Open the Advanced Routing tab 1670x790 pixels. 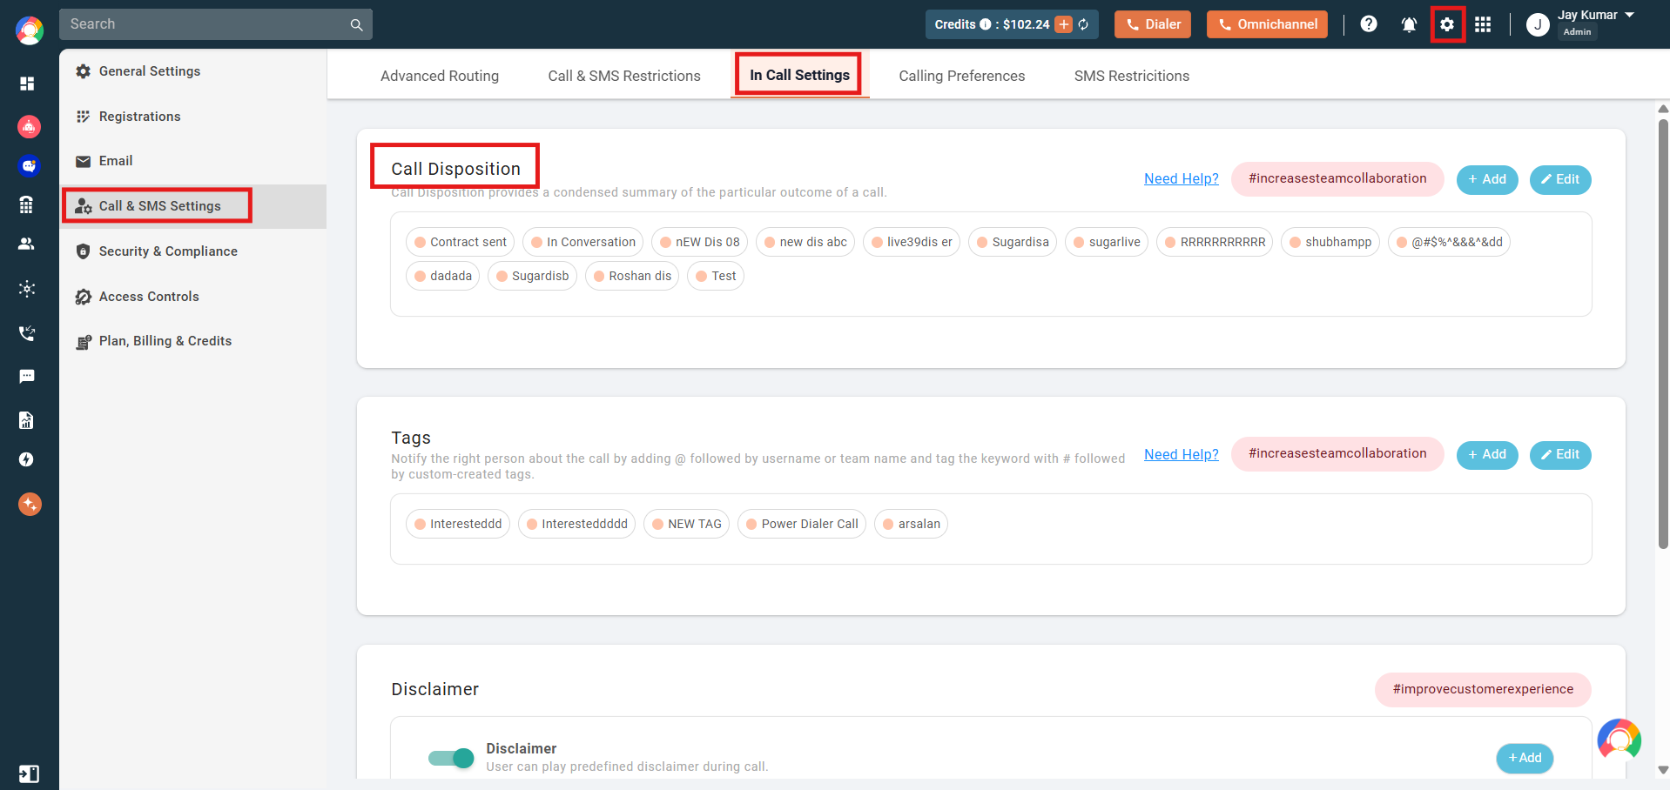pyautogui.click(x=440, y=76)
